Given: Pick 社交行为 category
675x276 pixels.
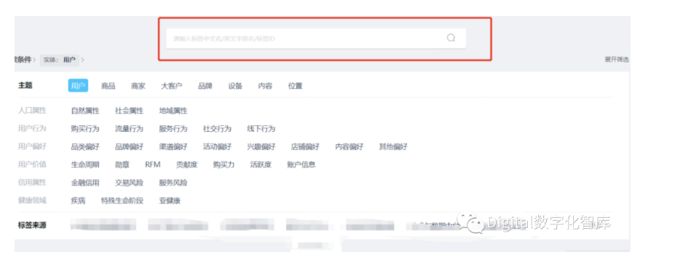Looking at the screenshot, I should pos(217,129).
